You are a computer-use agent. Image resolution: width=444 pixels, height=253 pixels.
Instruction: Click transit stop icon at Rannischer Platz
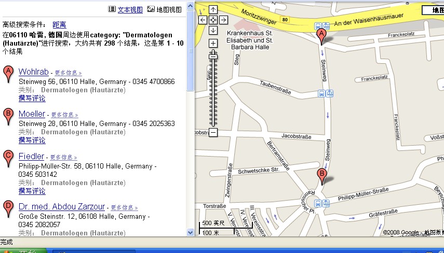coord(322,203)
